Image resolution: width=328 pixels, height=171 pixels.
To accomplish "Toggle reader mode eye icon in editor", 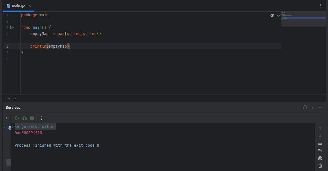I will tap(272, 15).
